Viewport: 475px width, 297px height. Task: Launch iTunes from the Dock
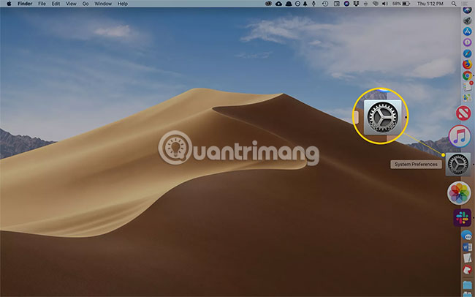[460, 136]
